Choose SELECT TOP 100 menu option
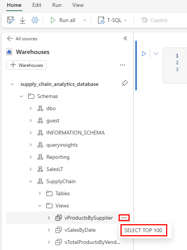187x250 pixels. coord(144,230)
